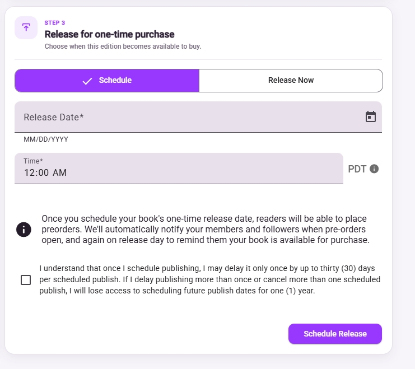Select the hour value 12 in Time
415x369 pixels.
pos(30,172)
